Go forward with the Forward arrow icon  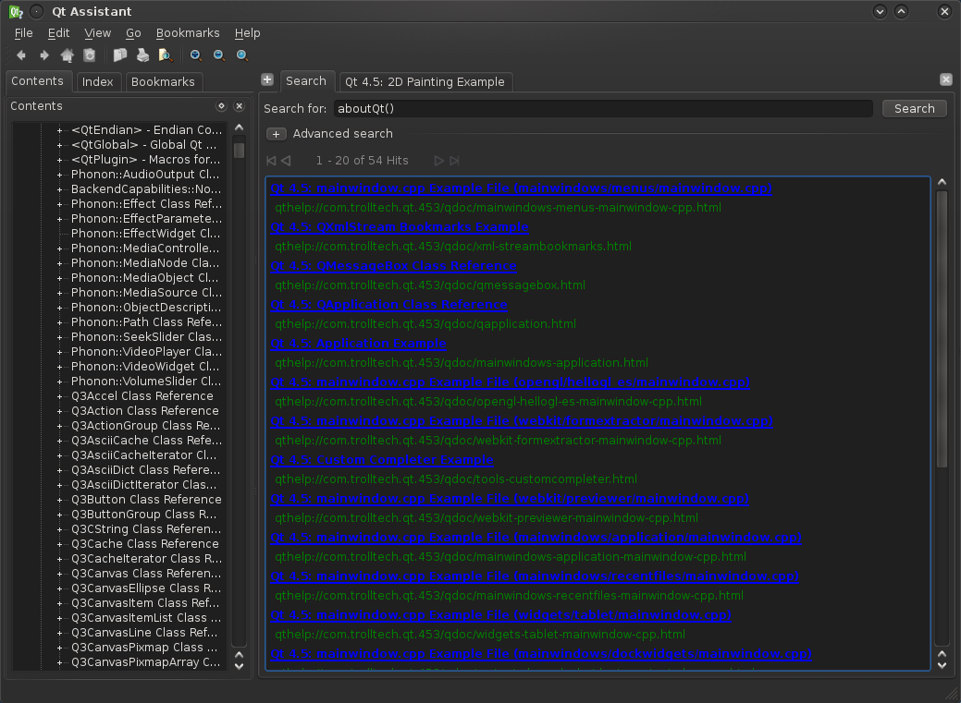[44, 55]
